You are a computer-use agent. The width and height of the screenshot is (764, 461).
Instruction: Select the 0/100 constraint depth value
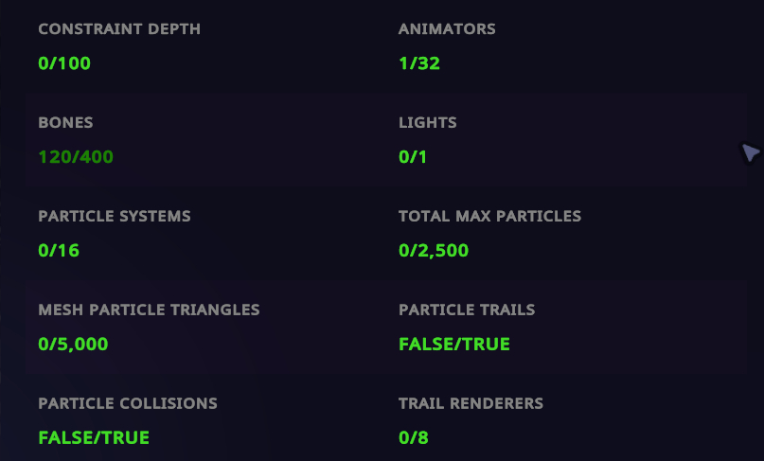(x=64, y=64)
